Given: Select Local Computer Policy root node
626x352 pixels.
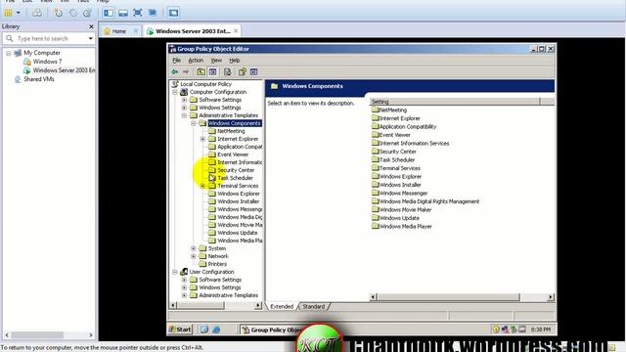Looking at the screenshot, I should 205,84.
